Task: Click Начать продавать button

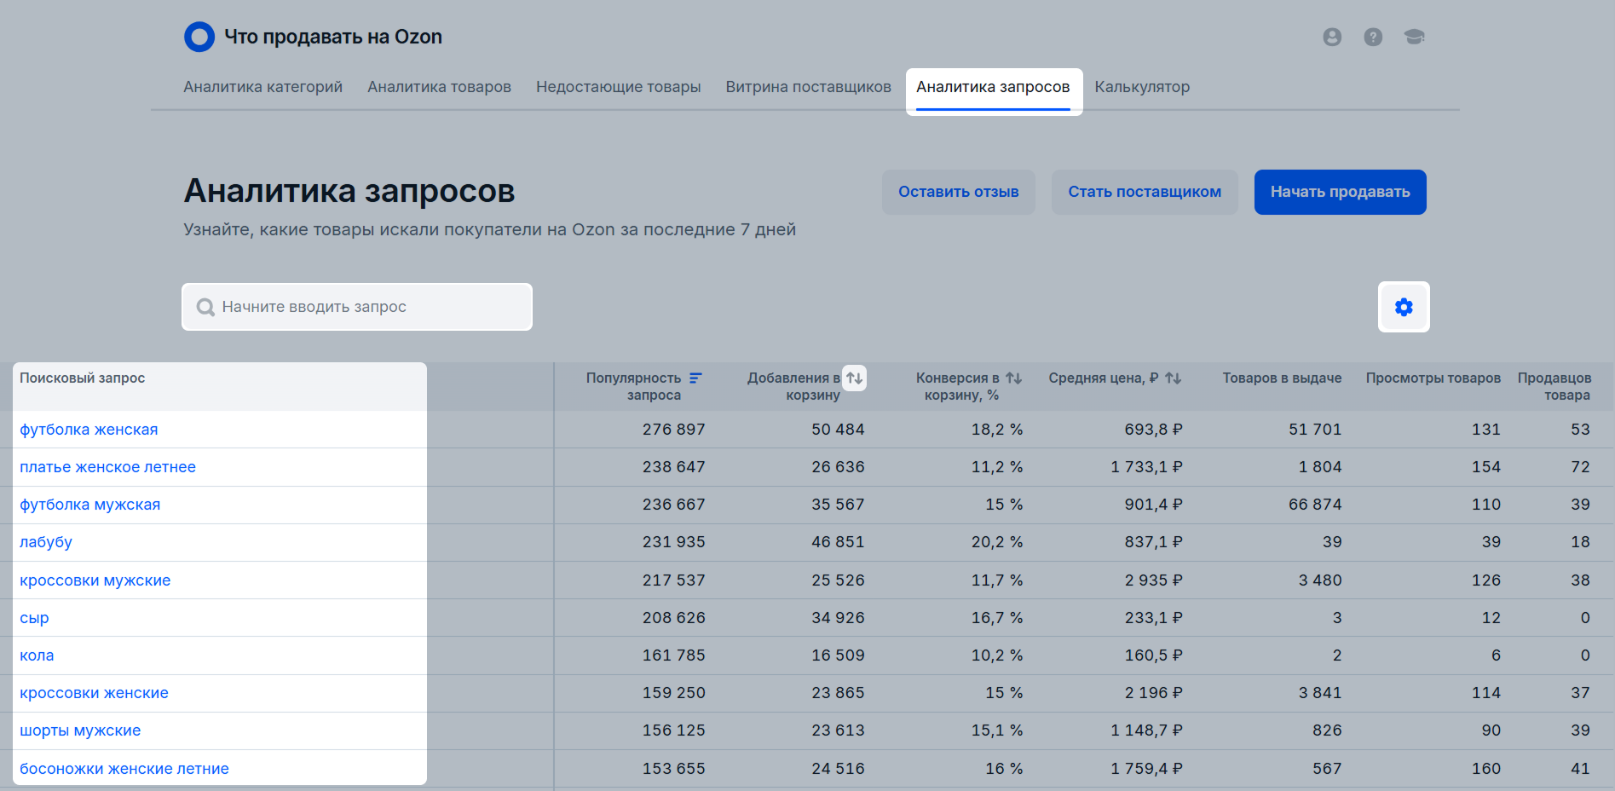Action: click(x=1340, y=192)
